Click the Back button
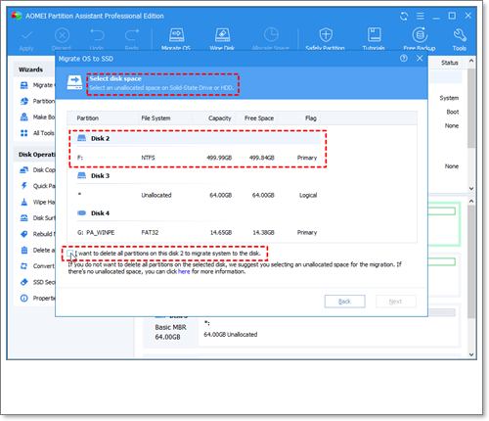 coord(344,302)
